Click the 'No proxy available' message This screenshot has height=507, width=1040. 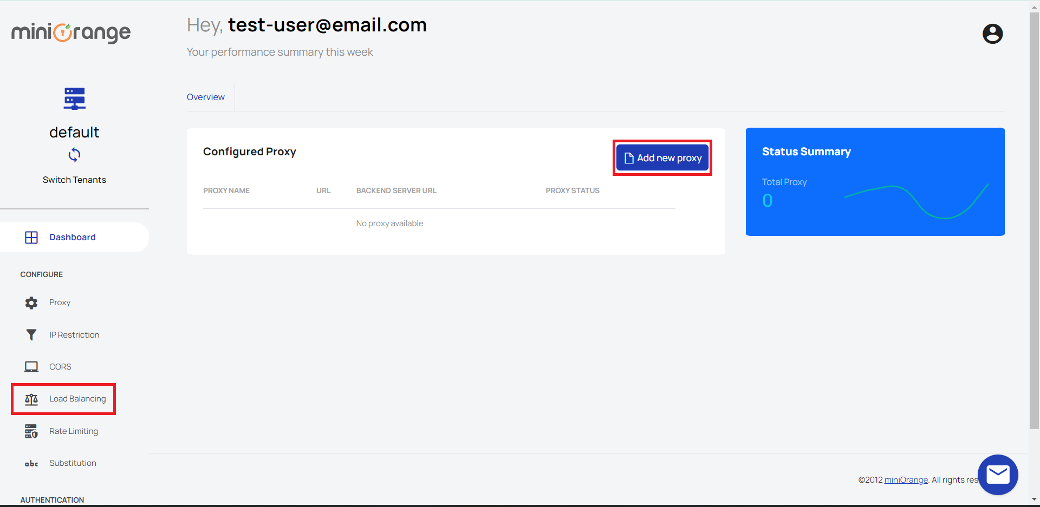point(389,223)
